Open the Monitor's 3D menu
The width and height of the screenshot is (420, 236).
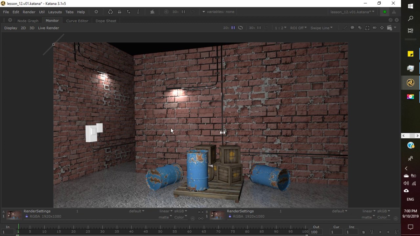32,28
